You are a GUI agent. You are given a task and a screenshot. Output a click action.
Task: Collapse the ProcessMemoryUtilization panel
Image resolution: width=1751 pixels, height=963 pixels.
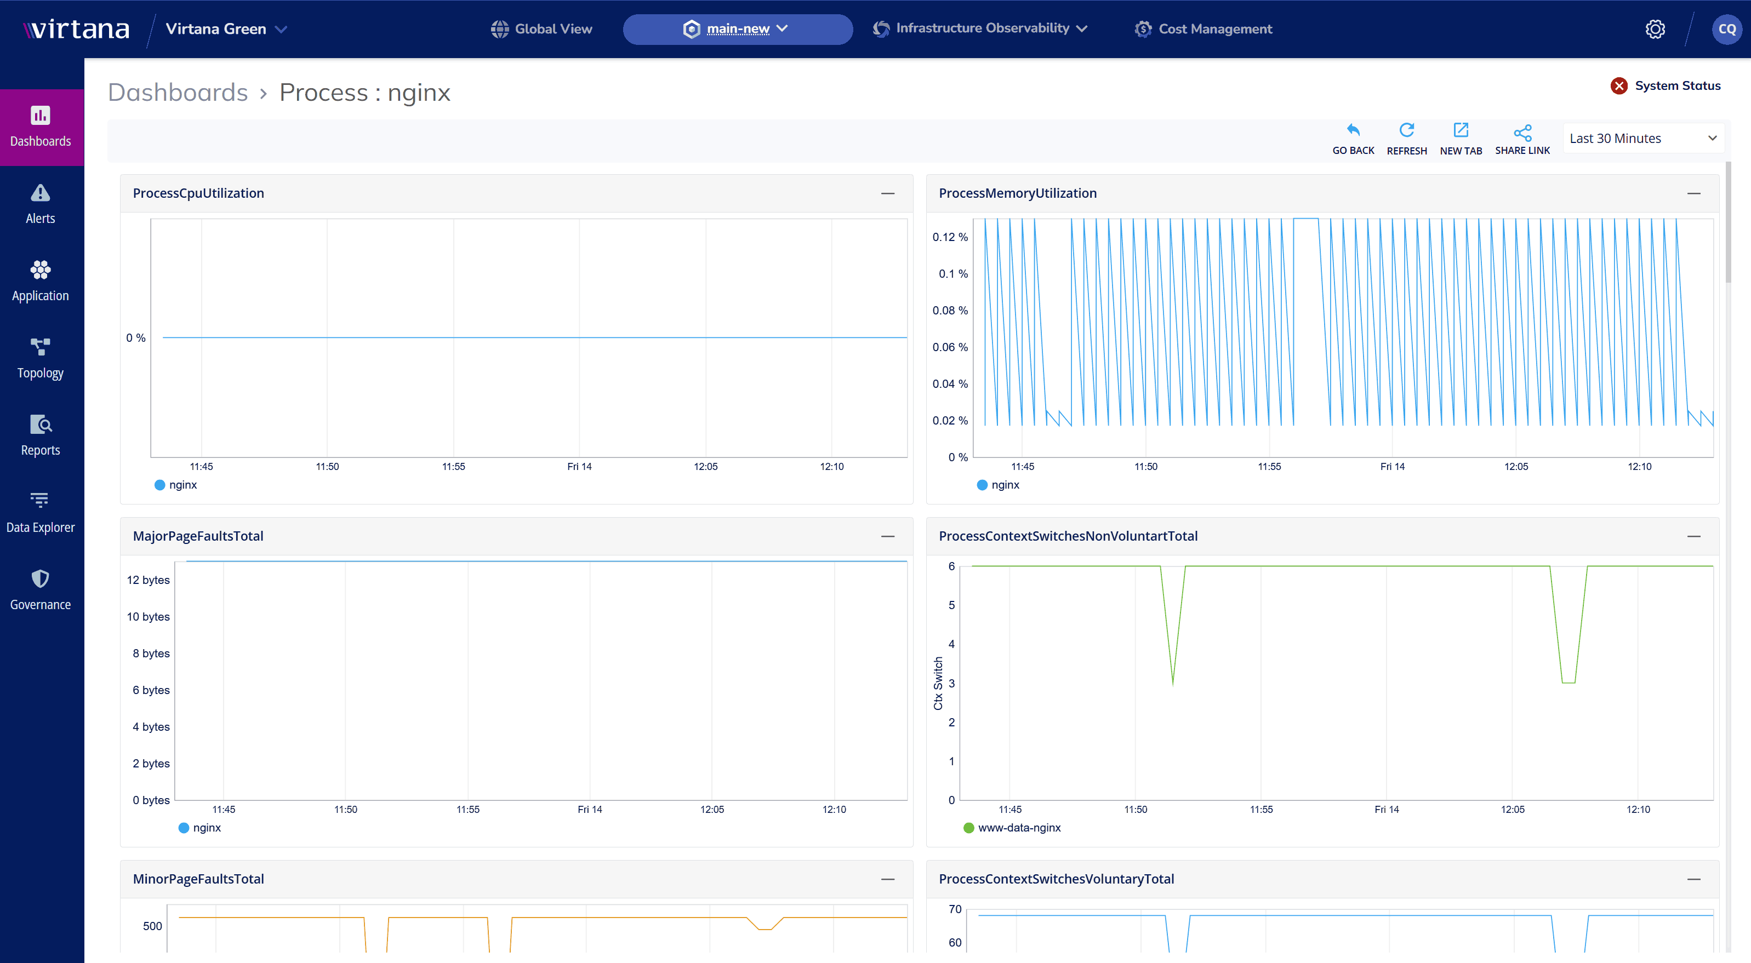coord(1693,193)
